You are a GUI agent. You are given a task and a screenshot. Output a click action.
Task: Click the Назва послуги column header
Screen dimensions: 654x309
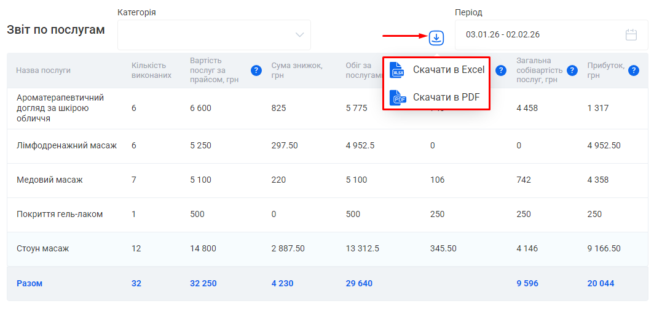point(43,71)
